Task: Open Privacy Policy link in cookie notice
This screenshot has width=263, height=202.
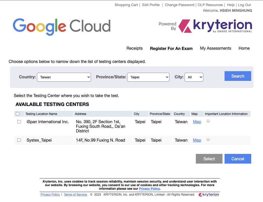Action: 149,189
